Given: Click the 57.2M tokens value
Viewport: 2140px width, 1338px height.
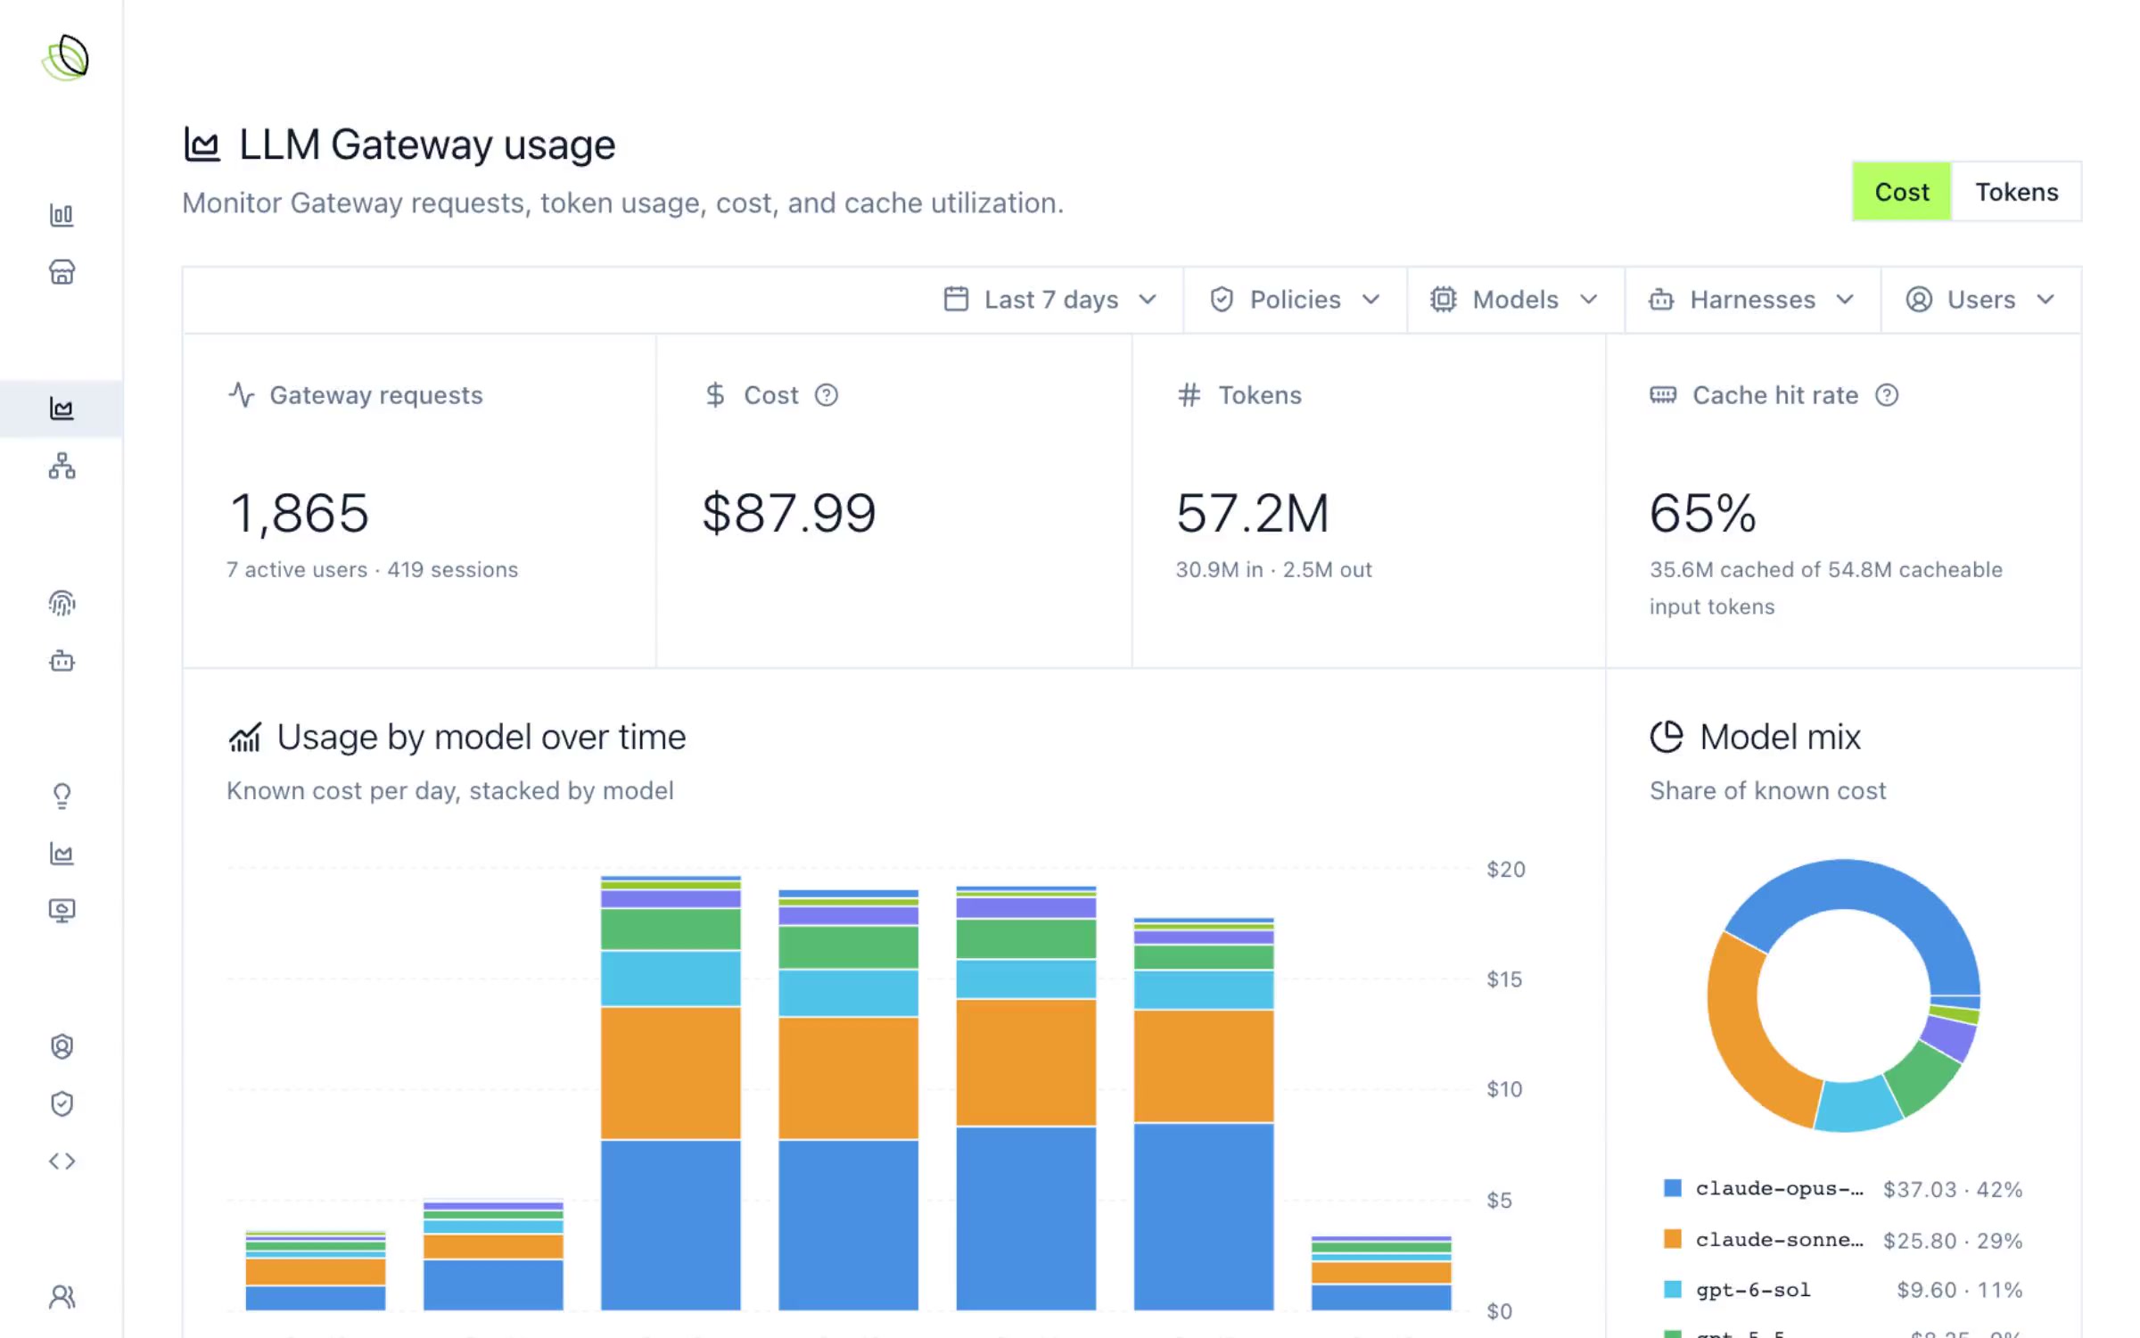Looking at the screenshot, I should click(1252, 514).
